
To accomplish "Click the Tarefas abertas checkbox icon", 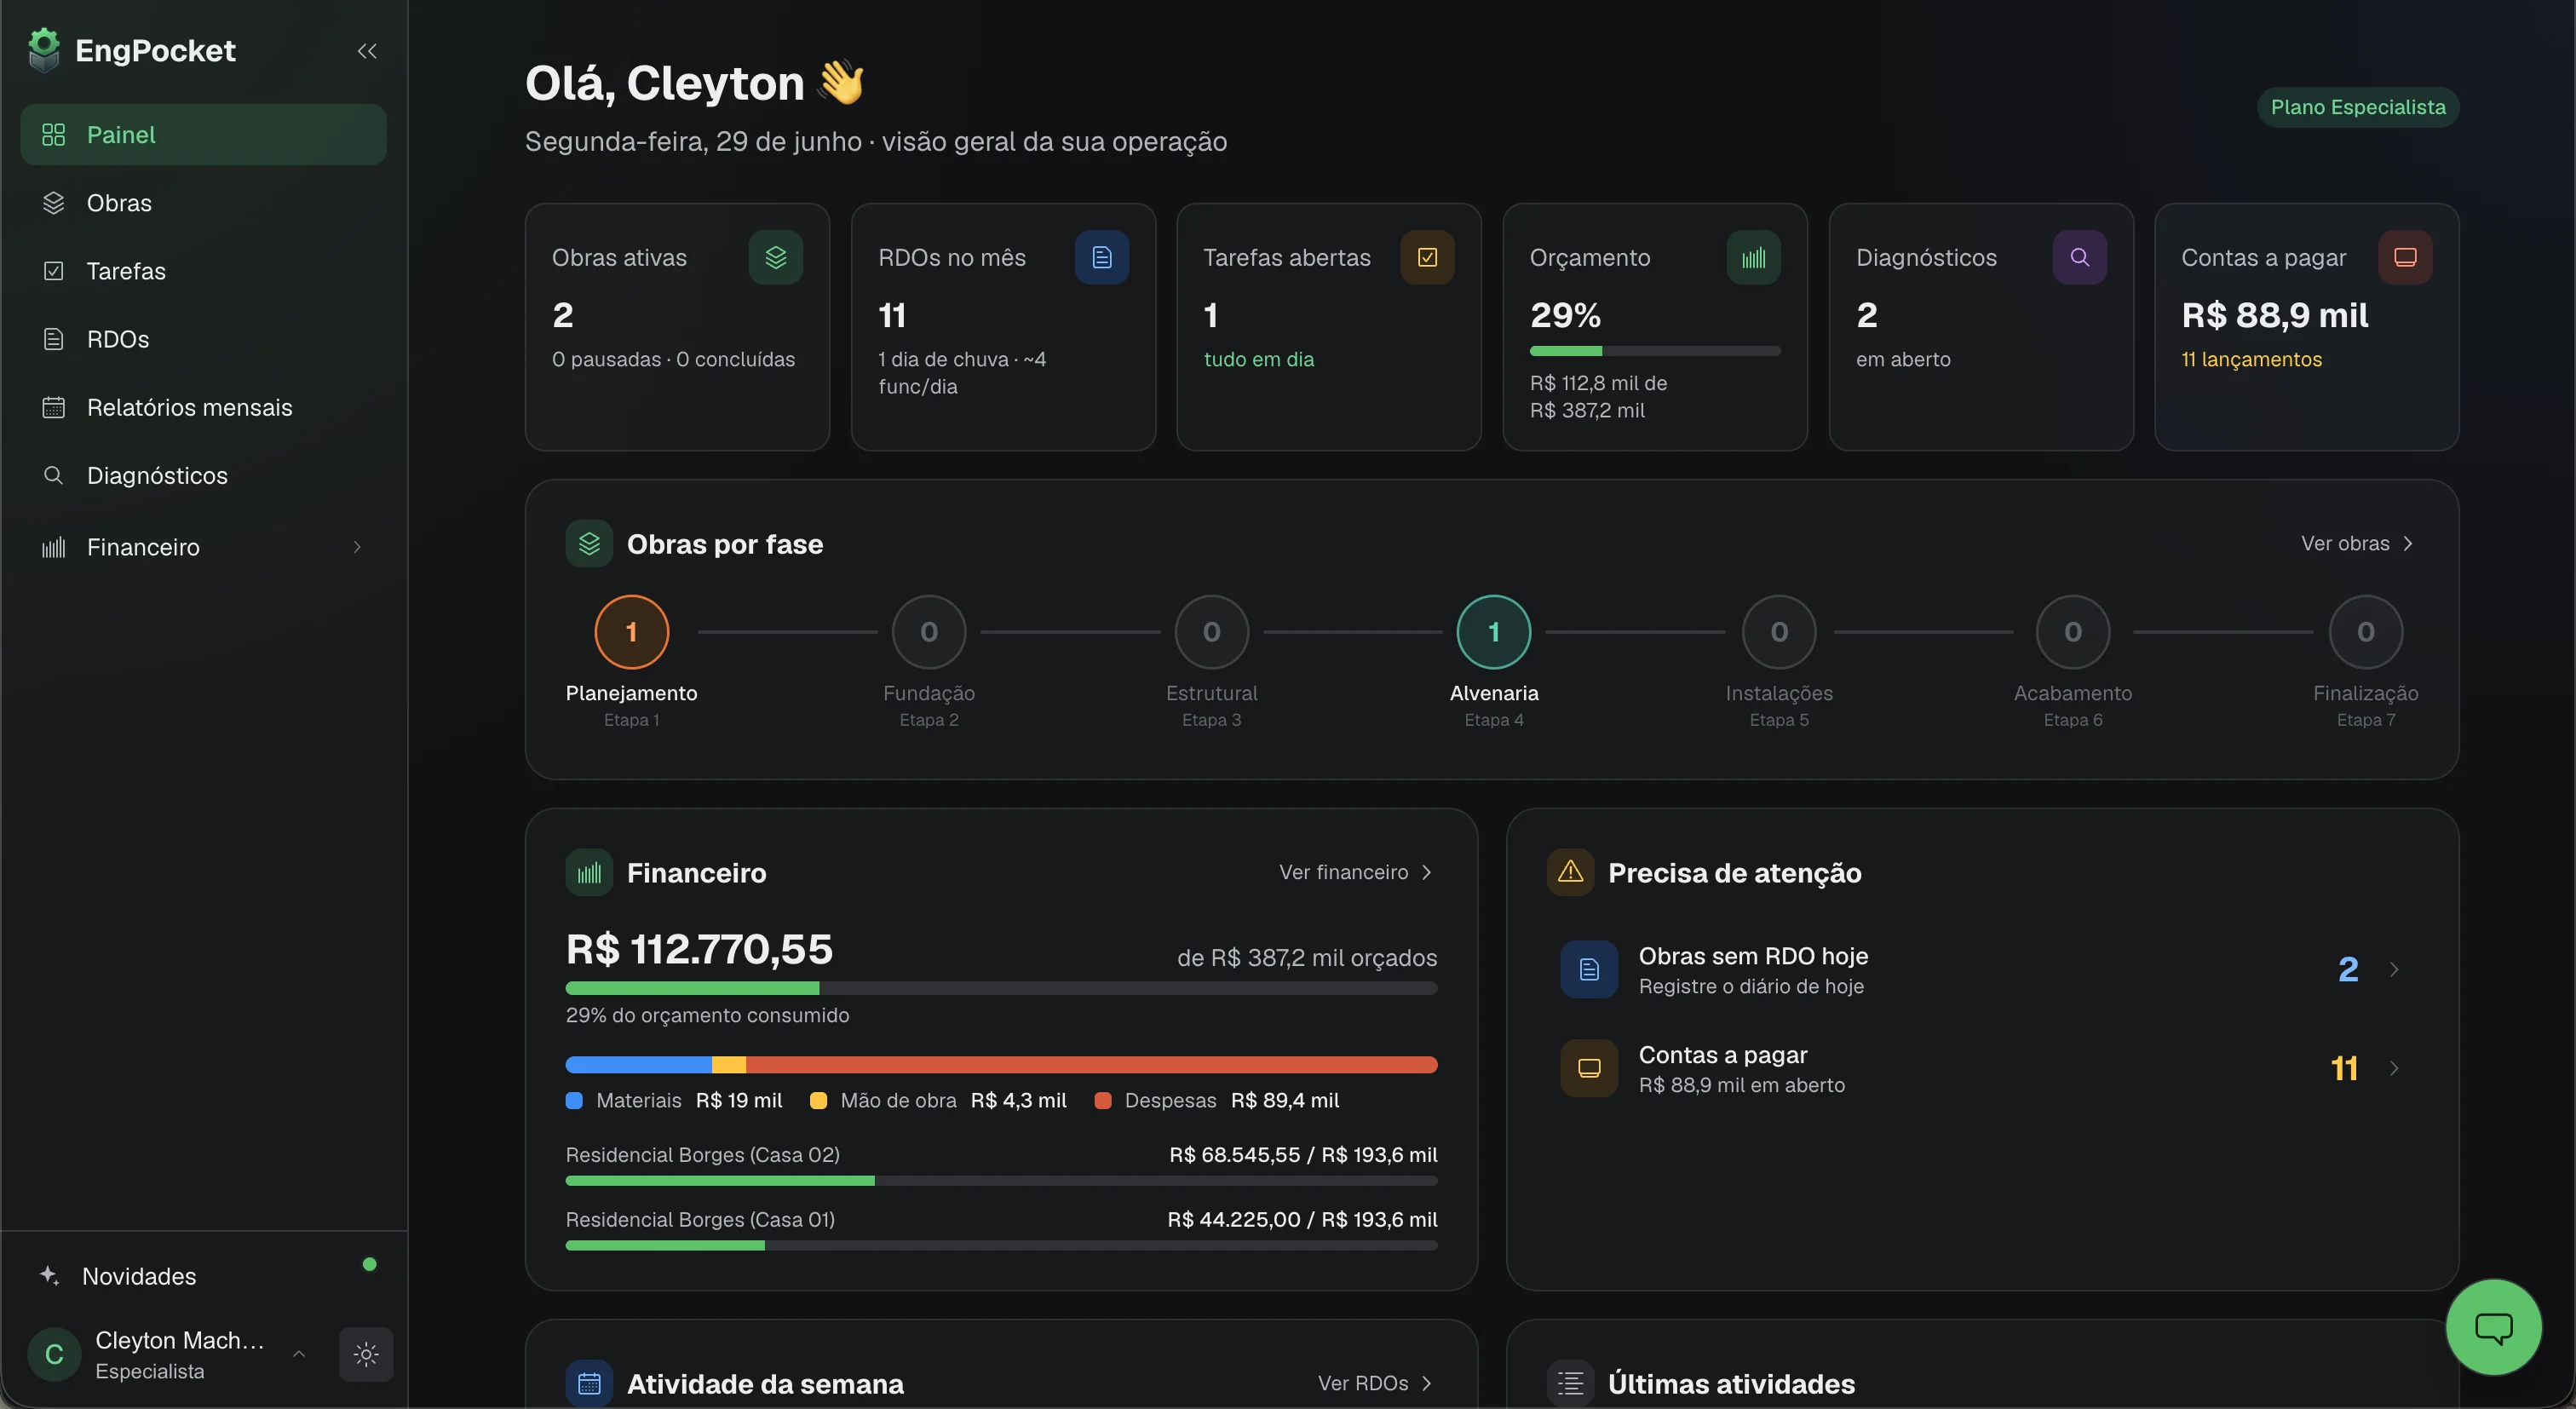I will coord(1428,258).
